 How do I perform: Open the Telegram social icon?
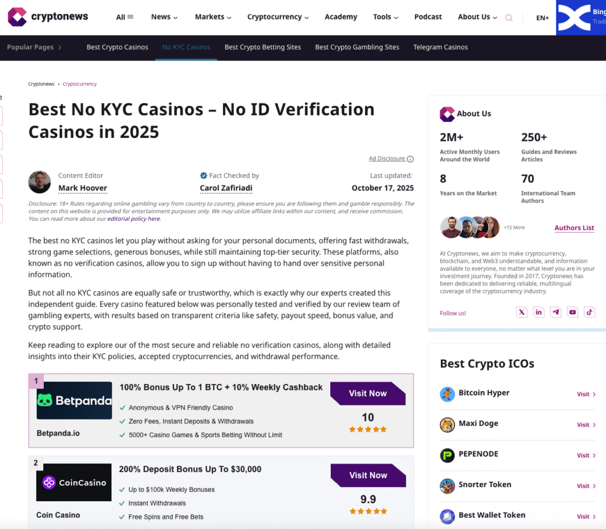click(x=555, y=312)
